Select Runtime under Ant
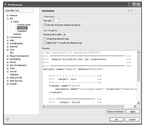The height and width of the screenshot is (126, 145). tap(17, 34)
